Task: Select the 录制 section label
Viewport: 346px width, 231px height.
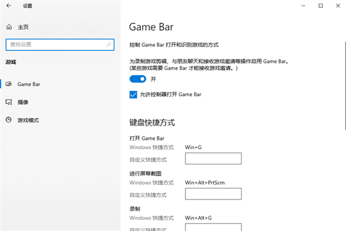Action: (x=135, y=209)
